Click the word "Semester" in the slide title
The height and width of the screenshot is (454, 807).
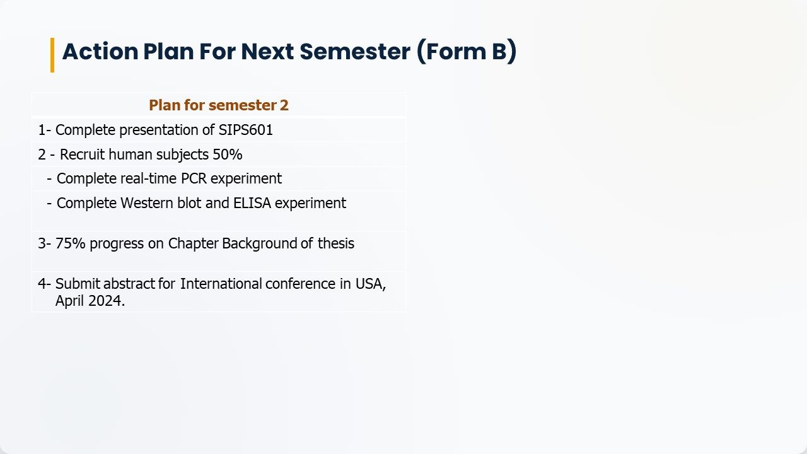tap(355, 52)
